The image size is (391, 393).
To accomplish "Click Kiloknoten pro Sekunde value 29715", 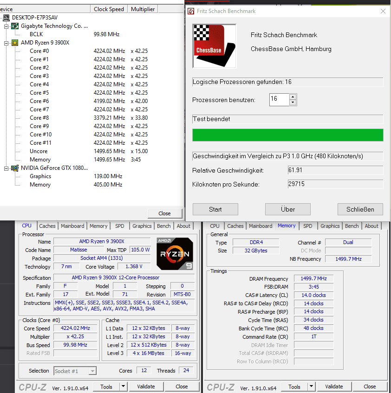I will click(x=335, y=184).
